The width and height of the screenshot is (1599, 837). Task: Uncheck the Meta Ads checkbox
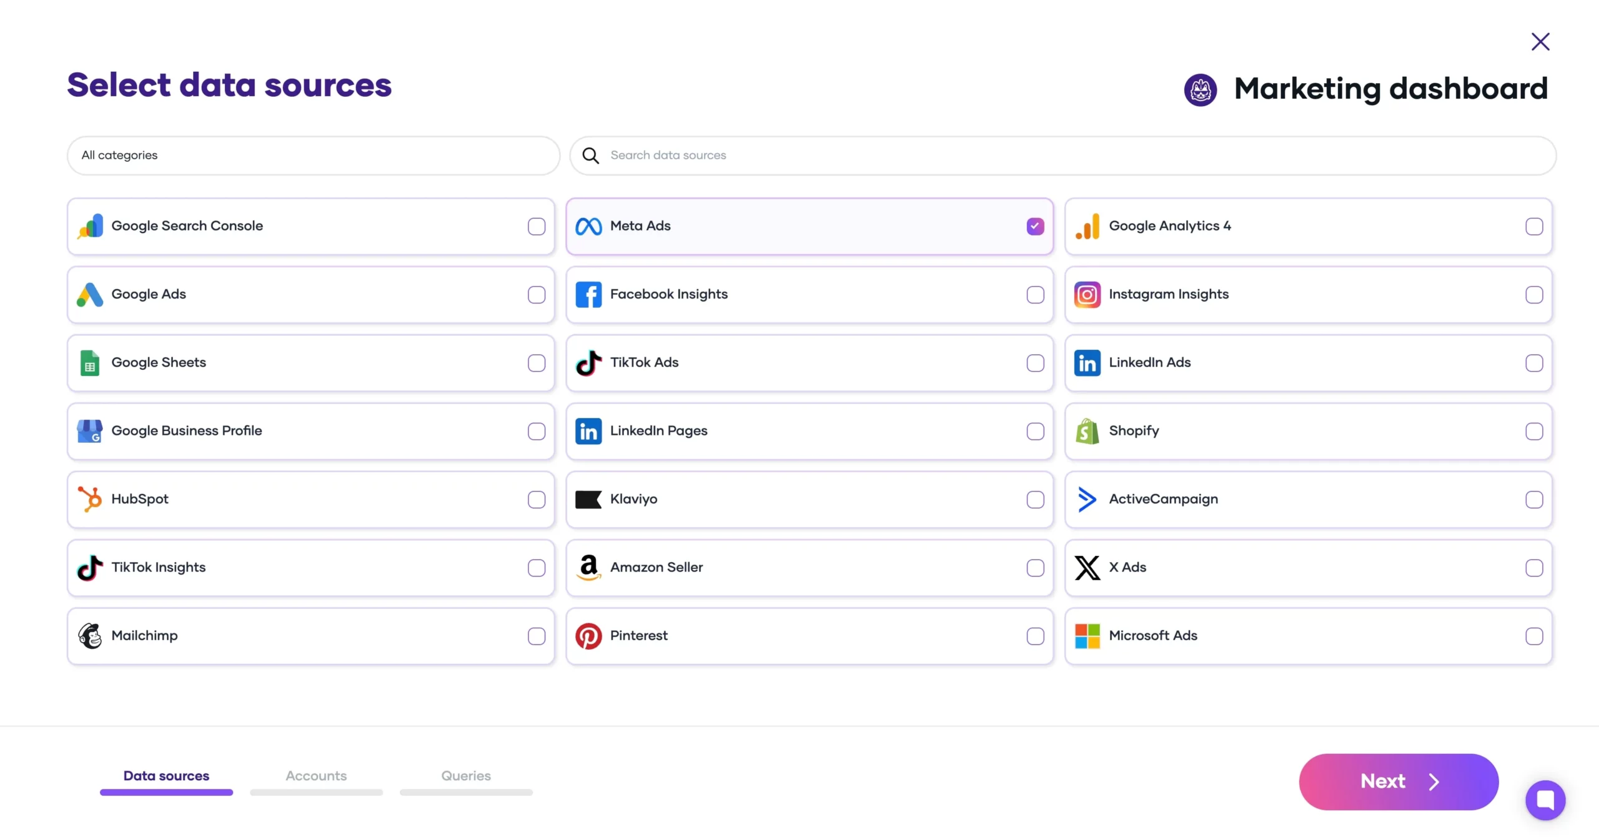1035,226
